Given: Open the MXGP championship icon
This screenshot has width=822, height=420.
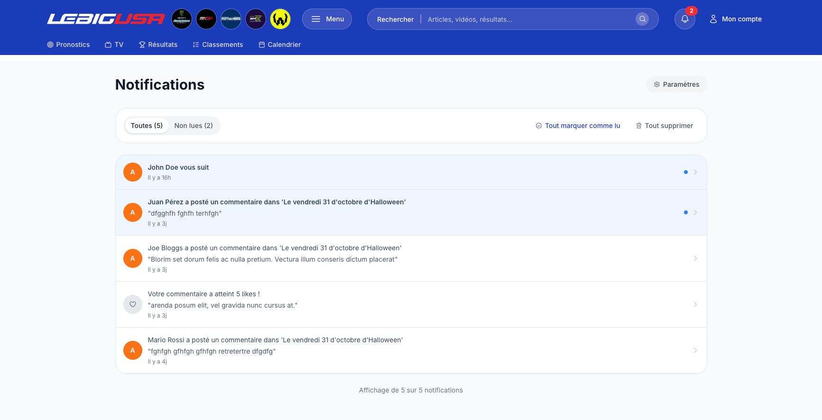Looking at the screenshot, I should tap(206, 19).
